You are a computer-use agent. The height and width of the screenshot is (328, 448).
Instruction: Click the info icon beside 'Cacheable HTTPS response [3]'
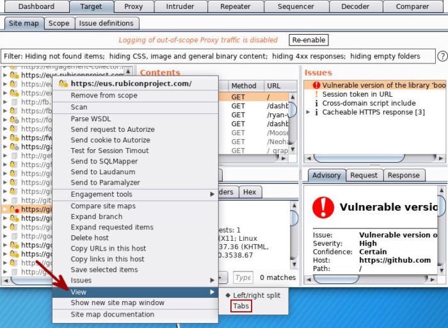coord(316,112)
